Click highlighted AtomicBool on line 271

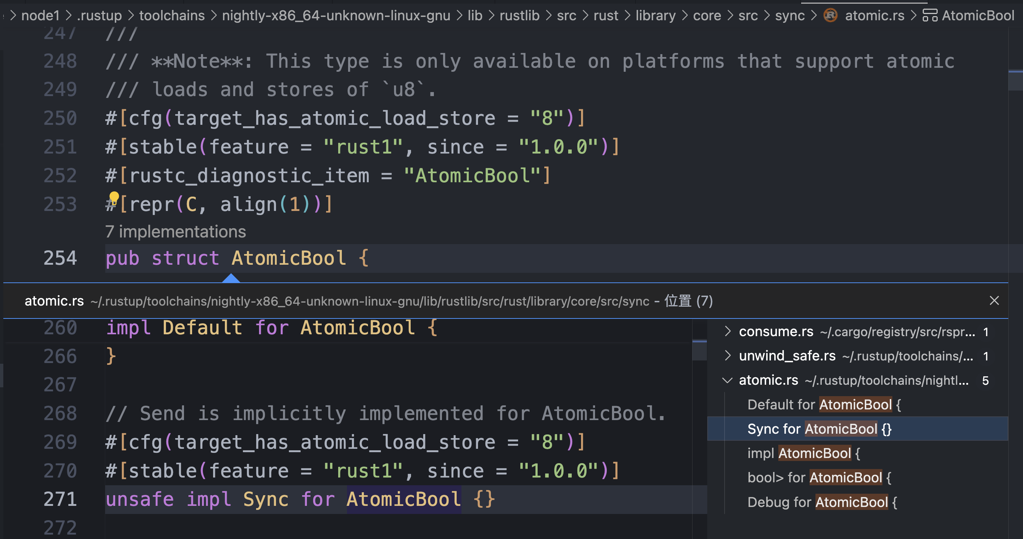[404, 499]
